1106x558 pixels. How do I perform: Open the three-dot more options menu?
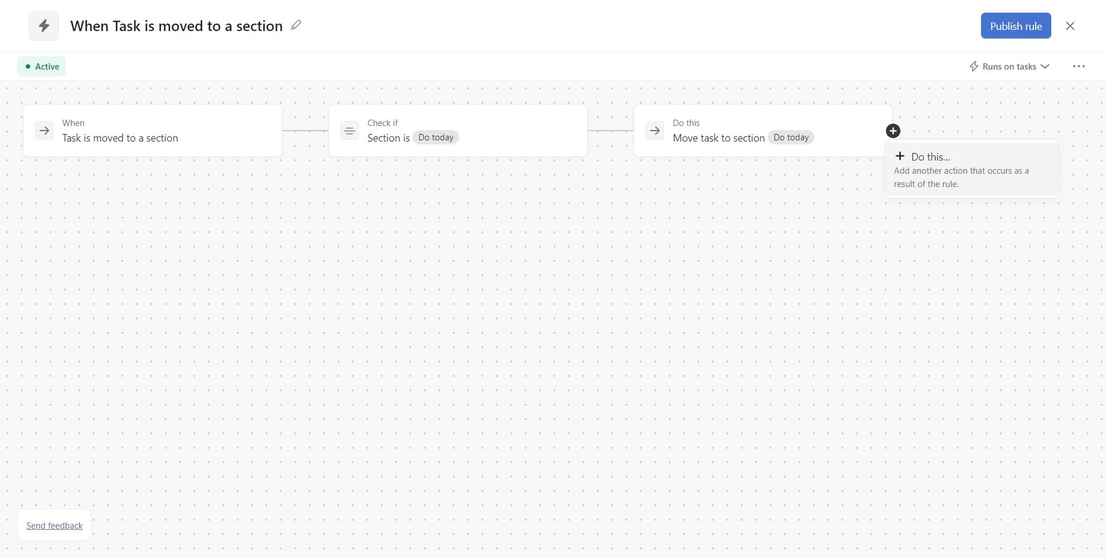(x=1078, y=66)
